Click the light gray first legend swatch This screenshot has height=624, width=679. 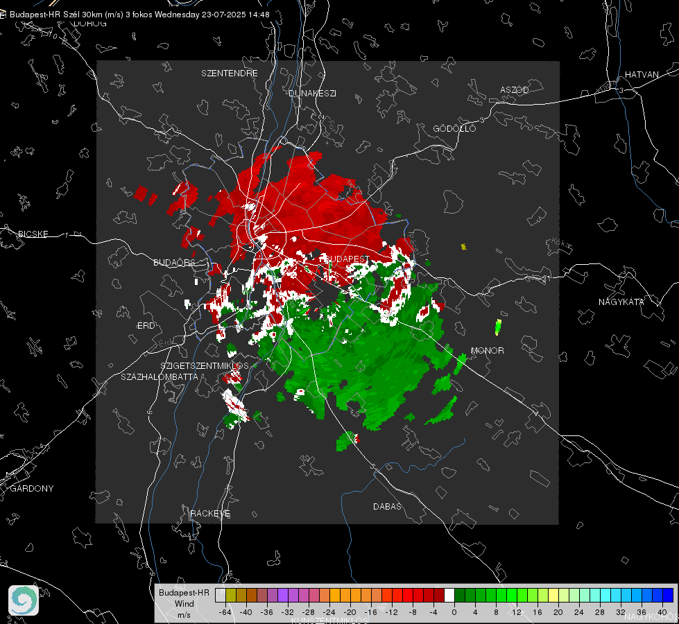pyautogui.click(x=221, y=595)
